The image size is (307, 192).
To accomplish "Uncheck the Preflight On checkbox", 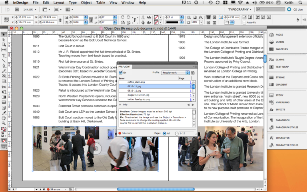I will pos(121,72).
